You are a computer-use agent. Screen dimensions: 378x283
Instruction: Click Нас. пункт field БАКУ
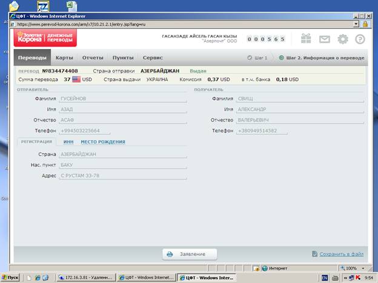coord(123,165)
